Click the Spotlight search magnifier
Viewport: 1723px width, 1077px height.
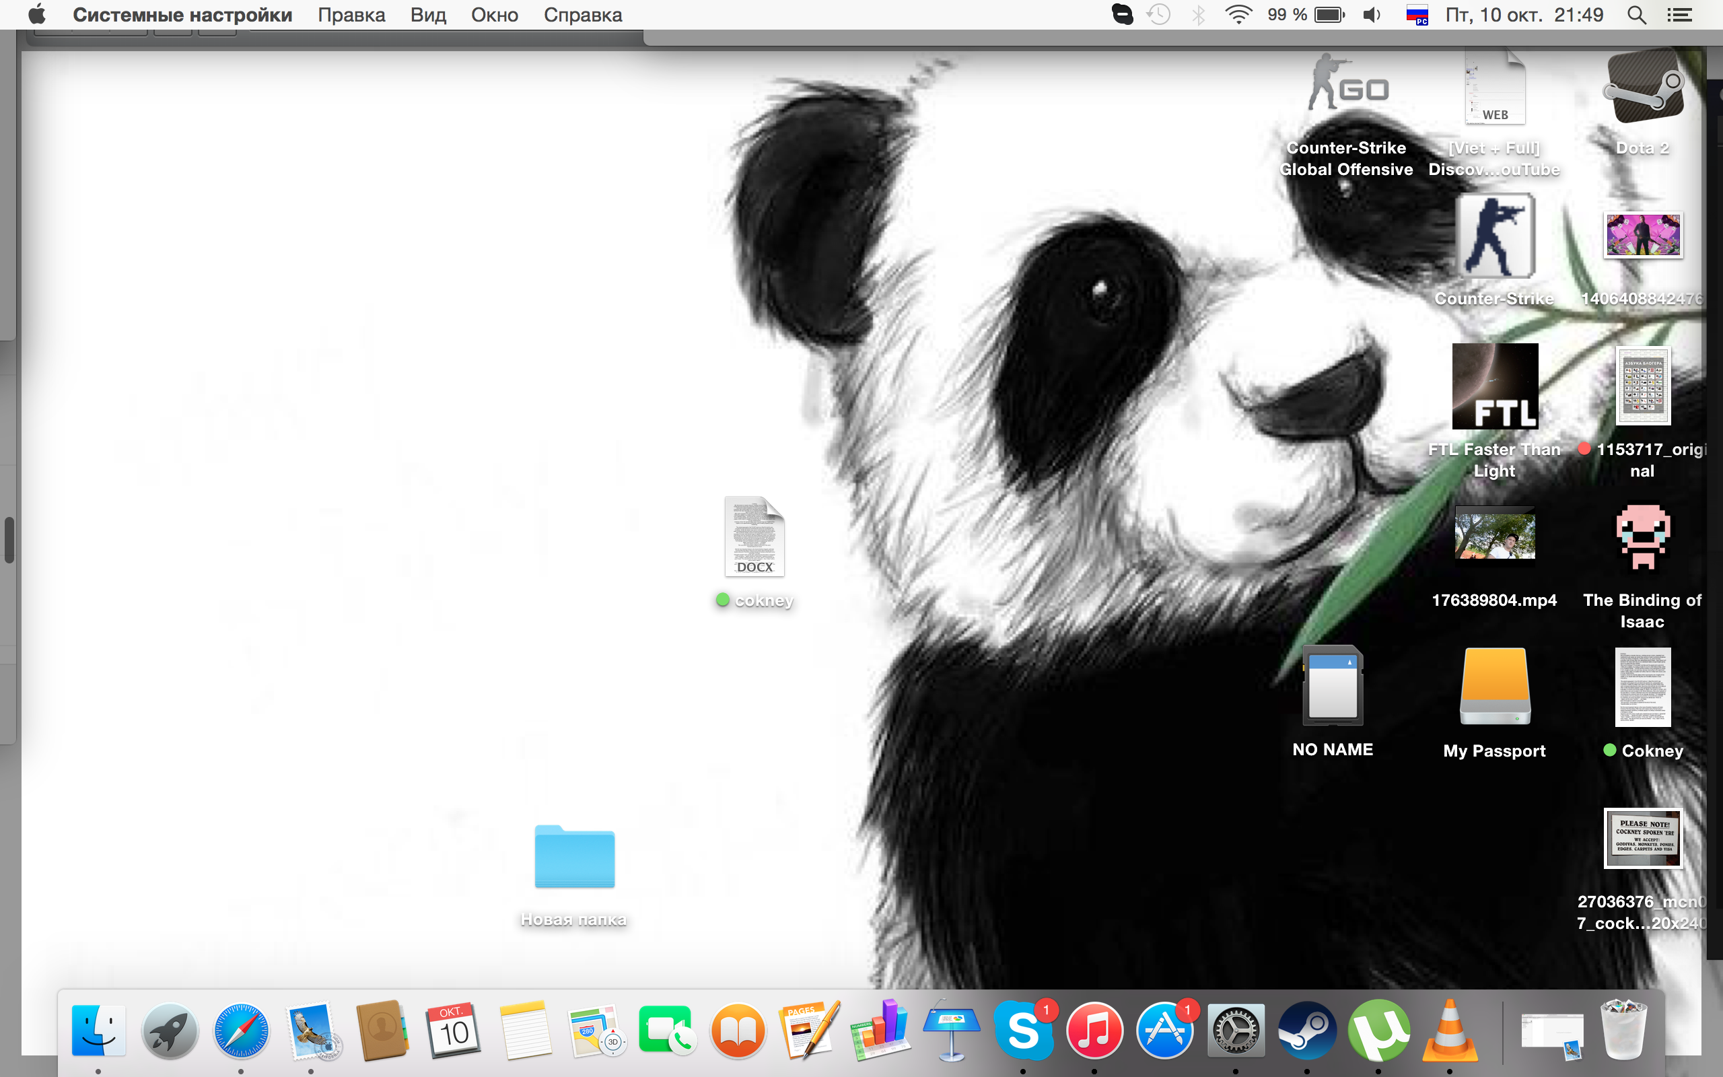pyautogui.click(x=1637, y=15)
